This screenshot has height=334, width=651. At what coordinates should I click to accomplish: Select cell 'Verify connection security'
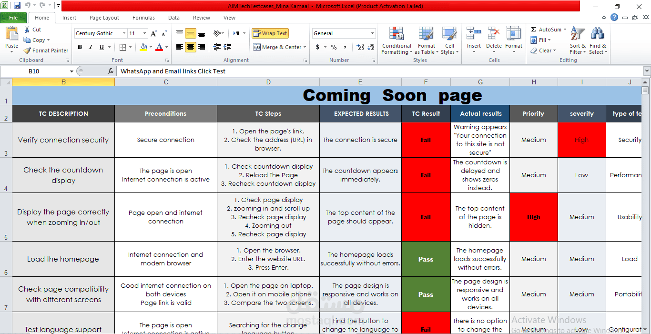click(x=63, y=140)
